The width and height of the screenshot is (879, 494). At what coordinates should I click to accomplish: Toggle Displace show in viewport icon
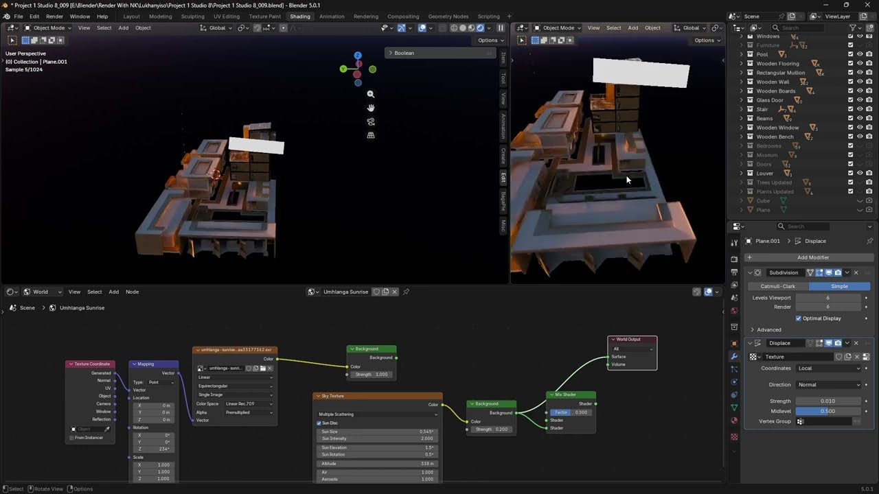click(829, 343)
